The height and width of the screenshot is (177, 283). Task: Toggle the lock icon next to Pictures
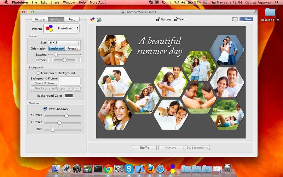tap(158, 19)
